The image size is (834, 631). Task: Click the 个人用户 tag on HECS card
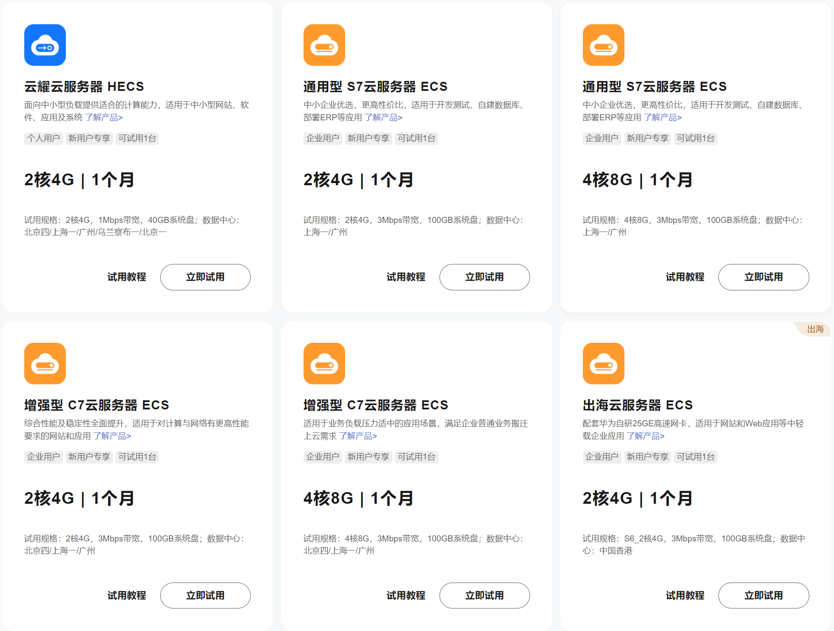[x=43, y=138]
